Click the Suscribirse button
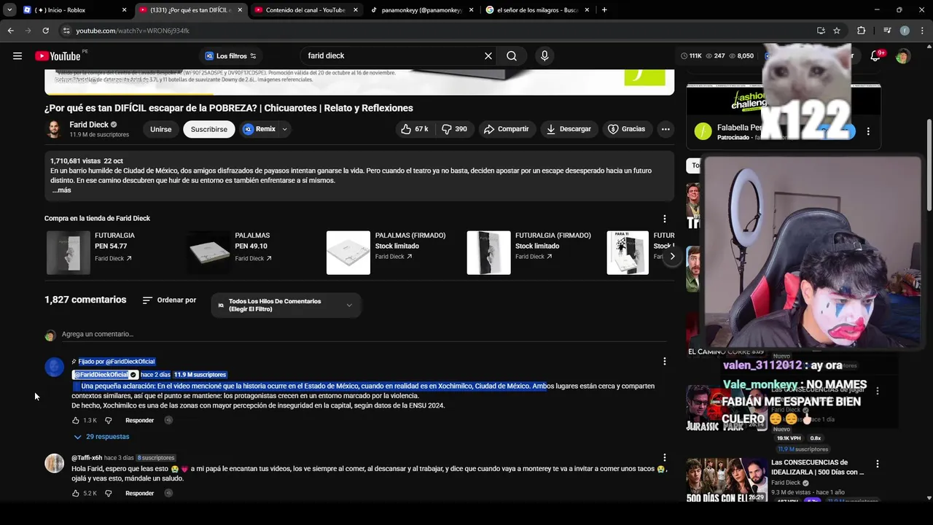The height and width of the screenshot is (525, 933). [x=209, y=129]
